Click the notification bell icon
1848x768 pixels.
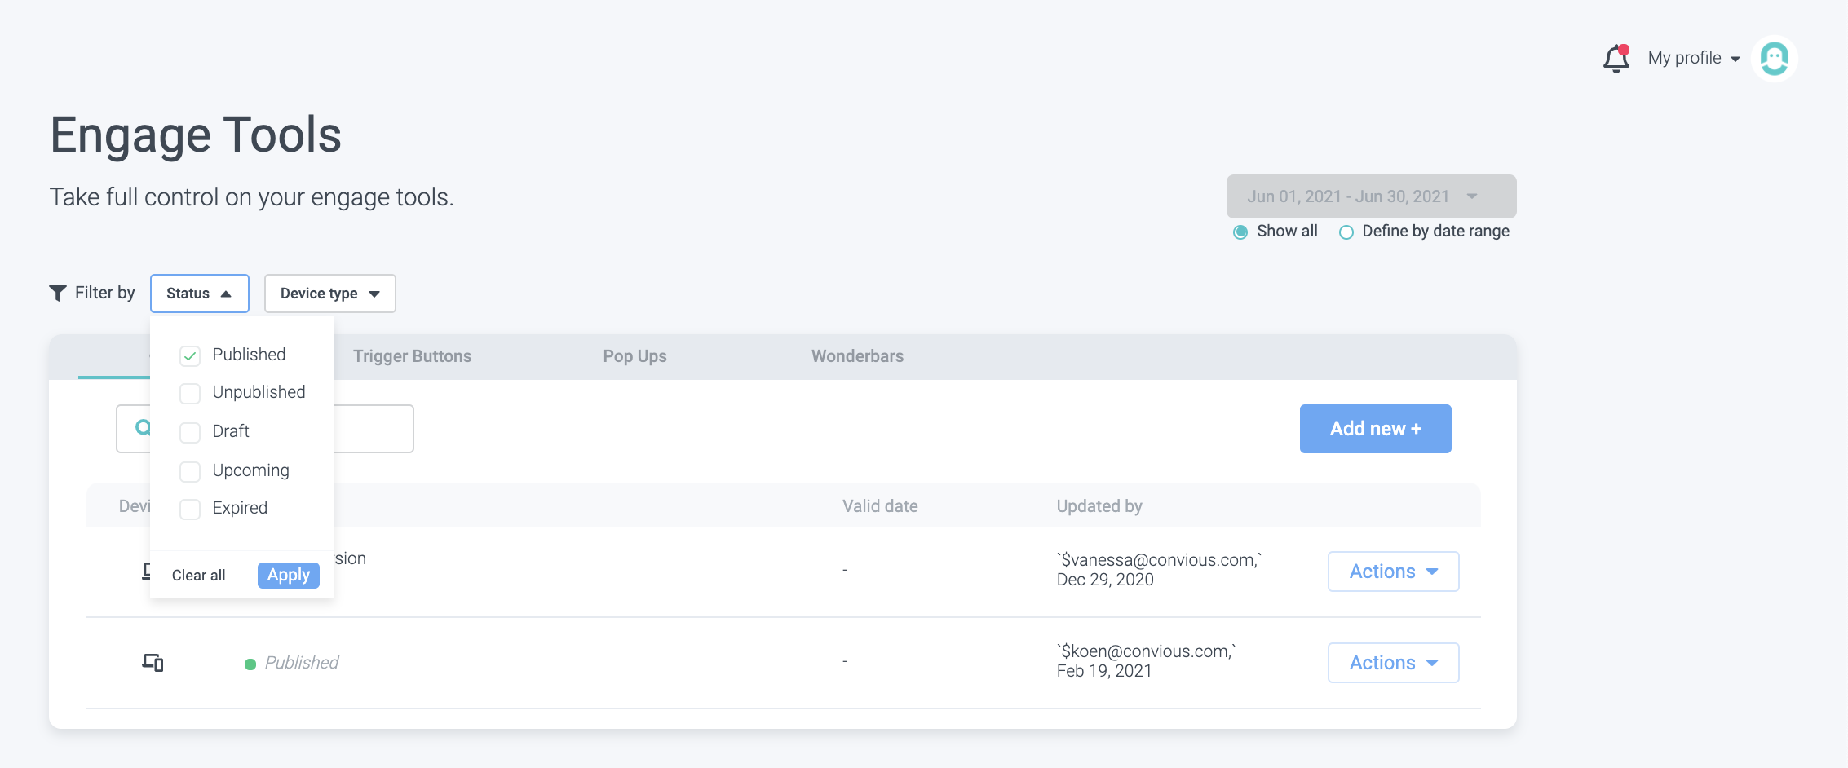(x=1616, y=59)
